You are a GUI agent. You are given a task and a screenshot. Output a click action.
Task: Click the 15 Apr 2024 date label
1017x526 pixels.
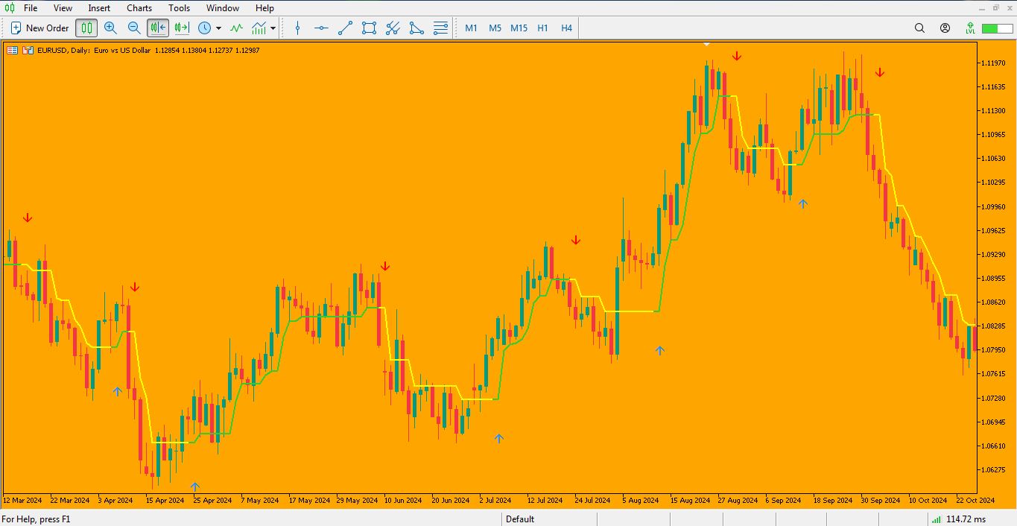click(165, 501)
